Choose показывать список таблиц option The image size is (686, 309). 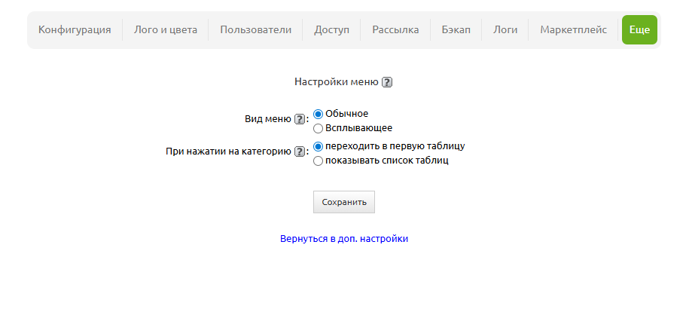[x=318, y=161]
